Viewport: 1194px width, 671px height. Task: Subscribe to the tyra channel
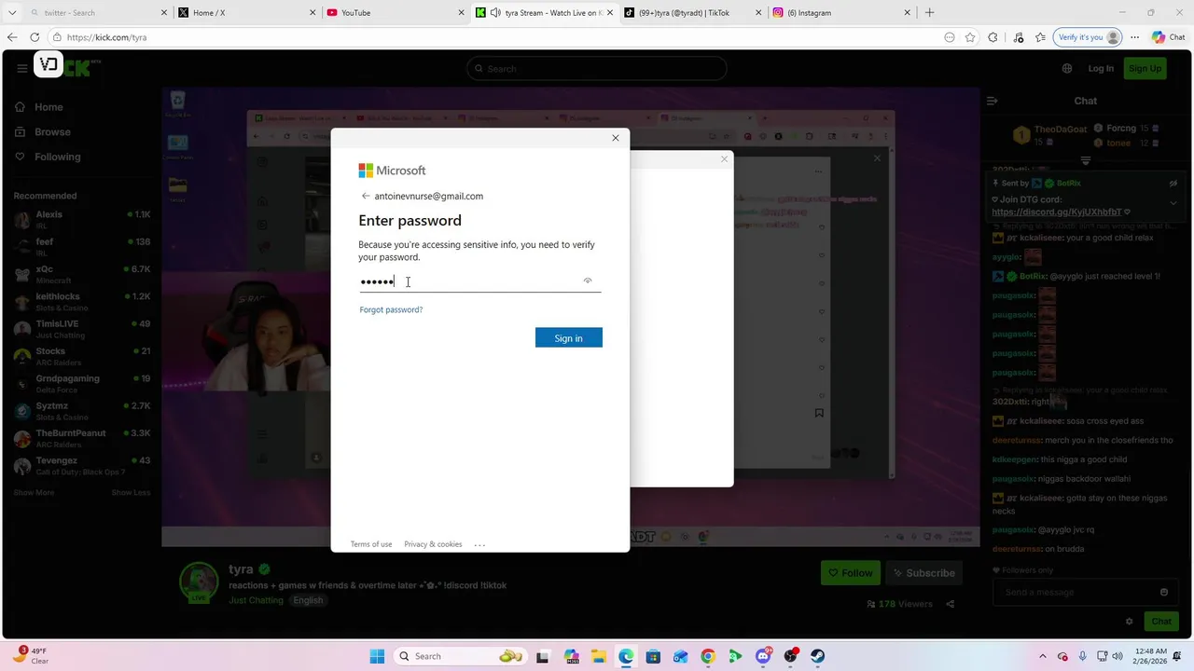point(923,573)
